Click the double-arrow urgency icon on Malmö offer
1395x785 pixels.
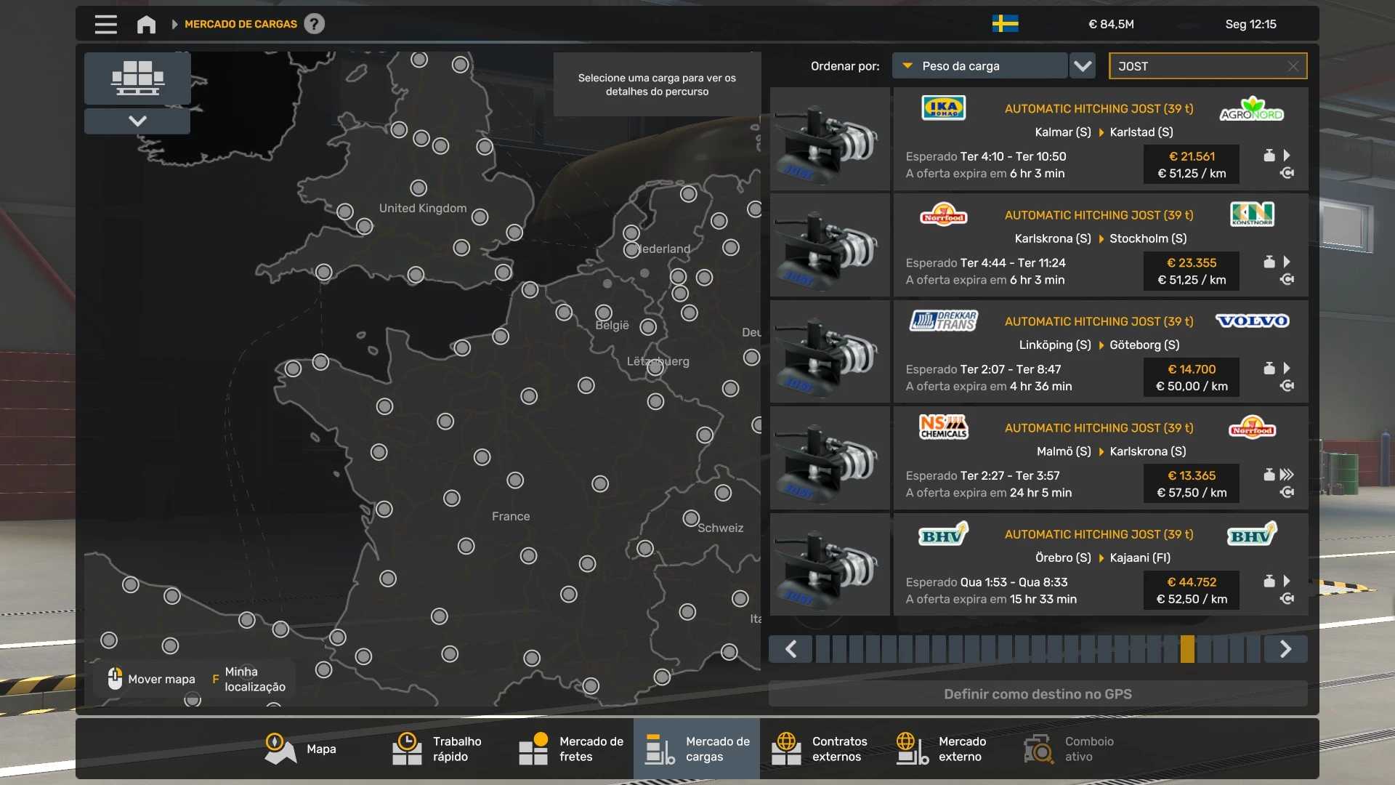[x=1287, y=475]
